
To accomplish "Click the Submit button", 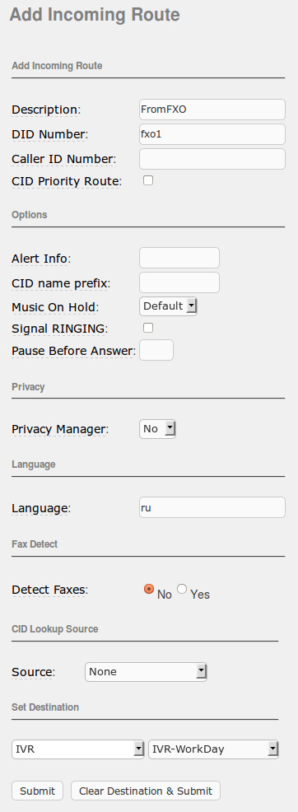I will coord(37,791).
